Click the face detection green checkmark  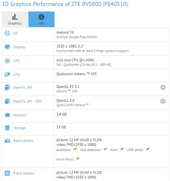pos(105,149)
